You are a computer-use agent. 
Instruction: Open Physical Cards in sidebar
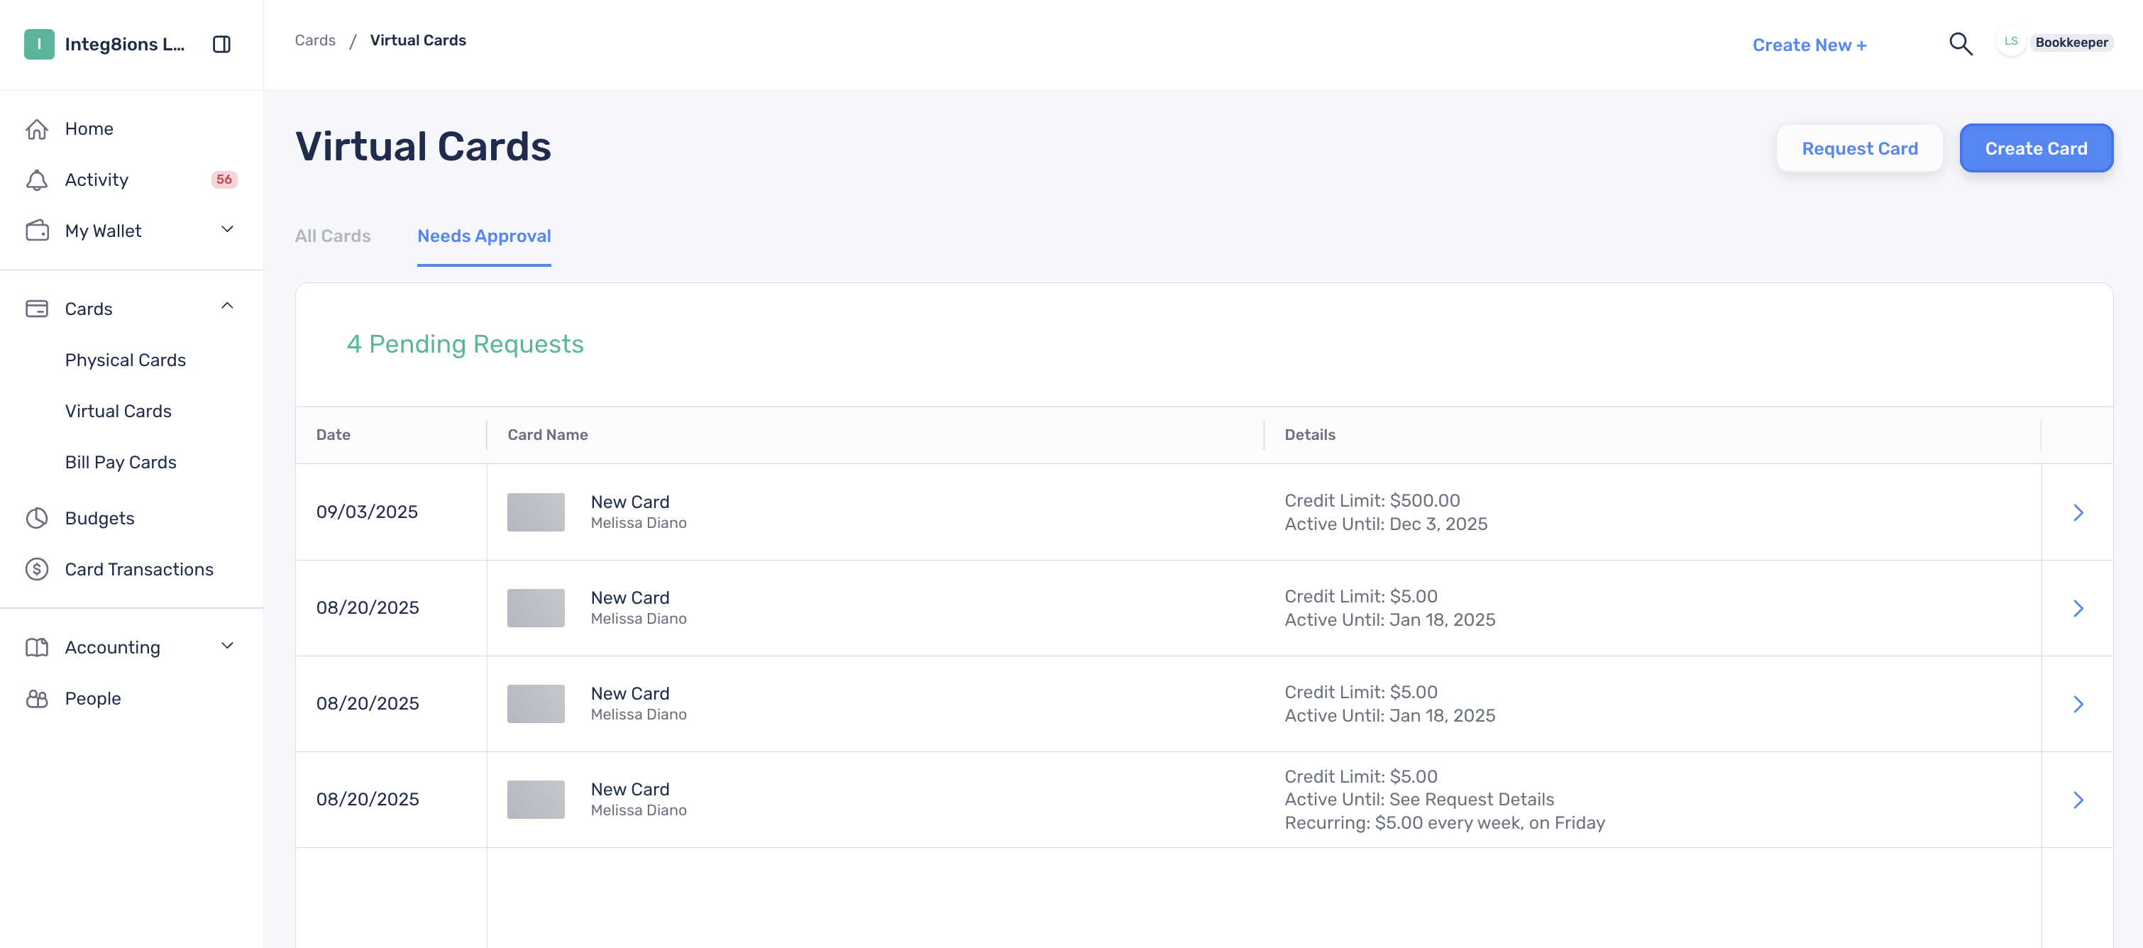click(126, 360)
